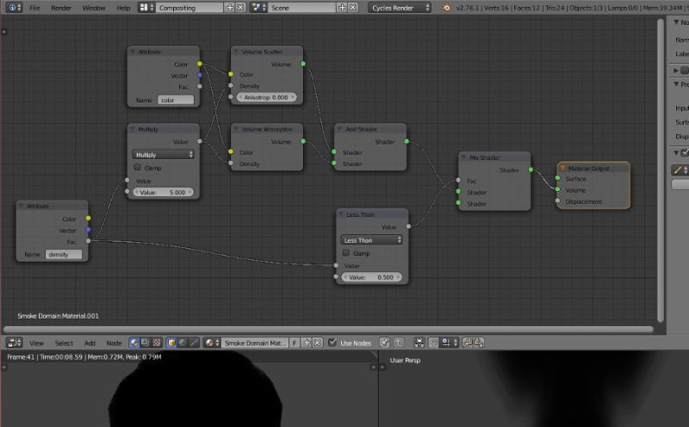Open the node editor Node menu
Image resolution: width=689 pixels, height=427 pixels.
[114, 343]
